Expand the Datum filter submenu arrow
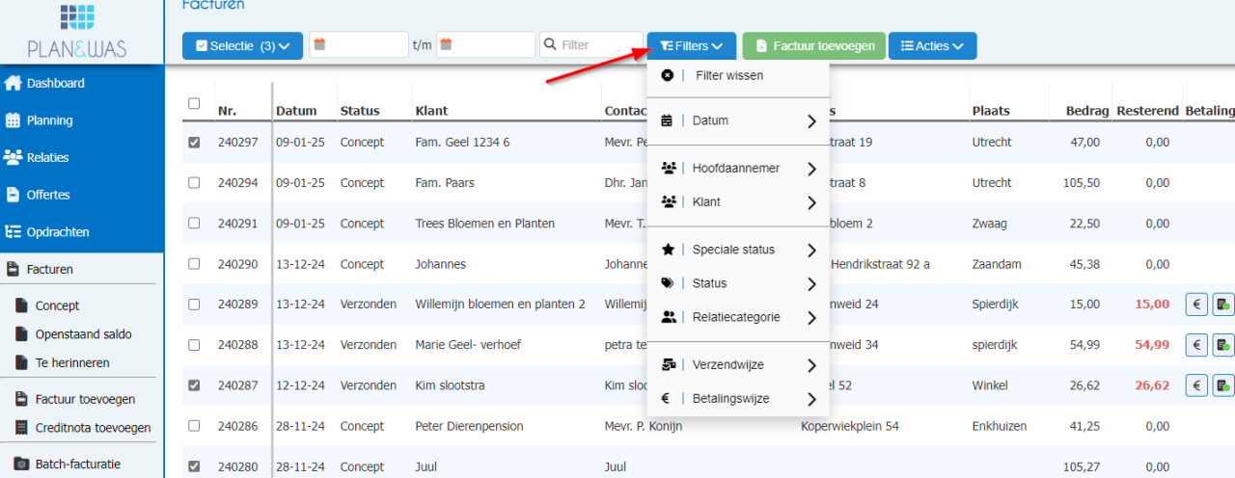This screenshot has width=1235, height=478. 811,121
